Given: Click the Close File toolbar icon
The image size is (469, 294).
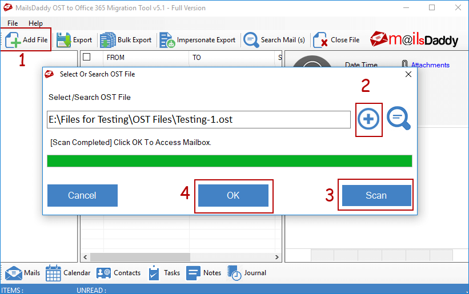Looking at the screenshot, I should coord(336,40).
